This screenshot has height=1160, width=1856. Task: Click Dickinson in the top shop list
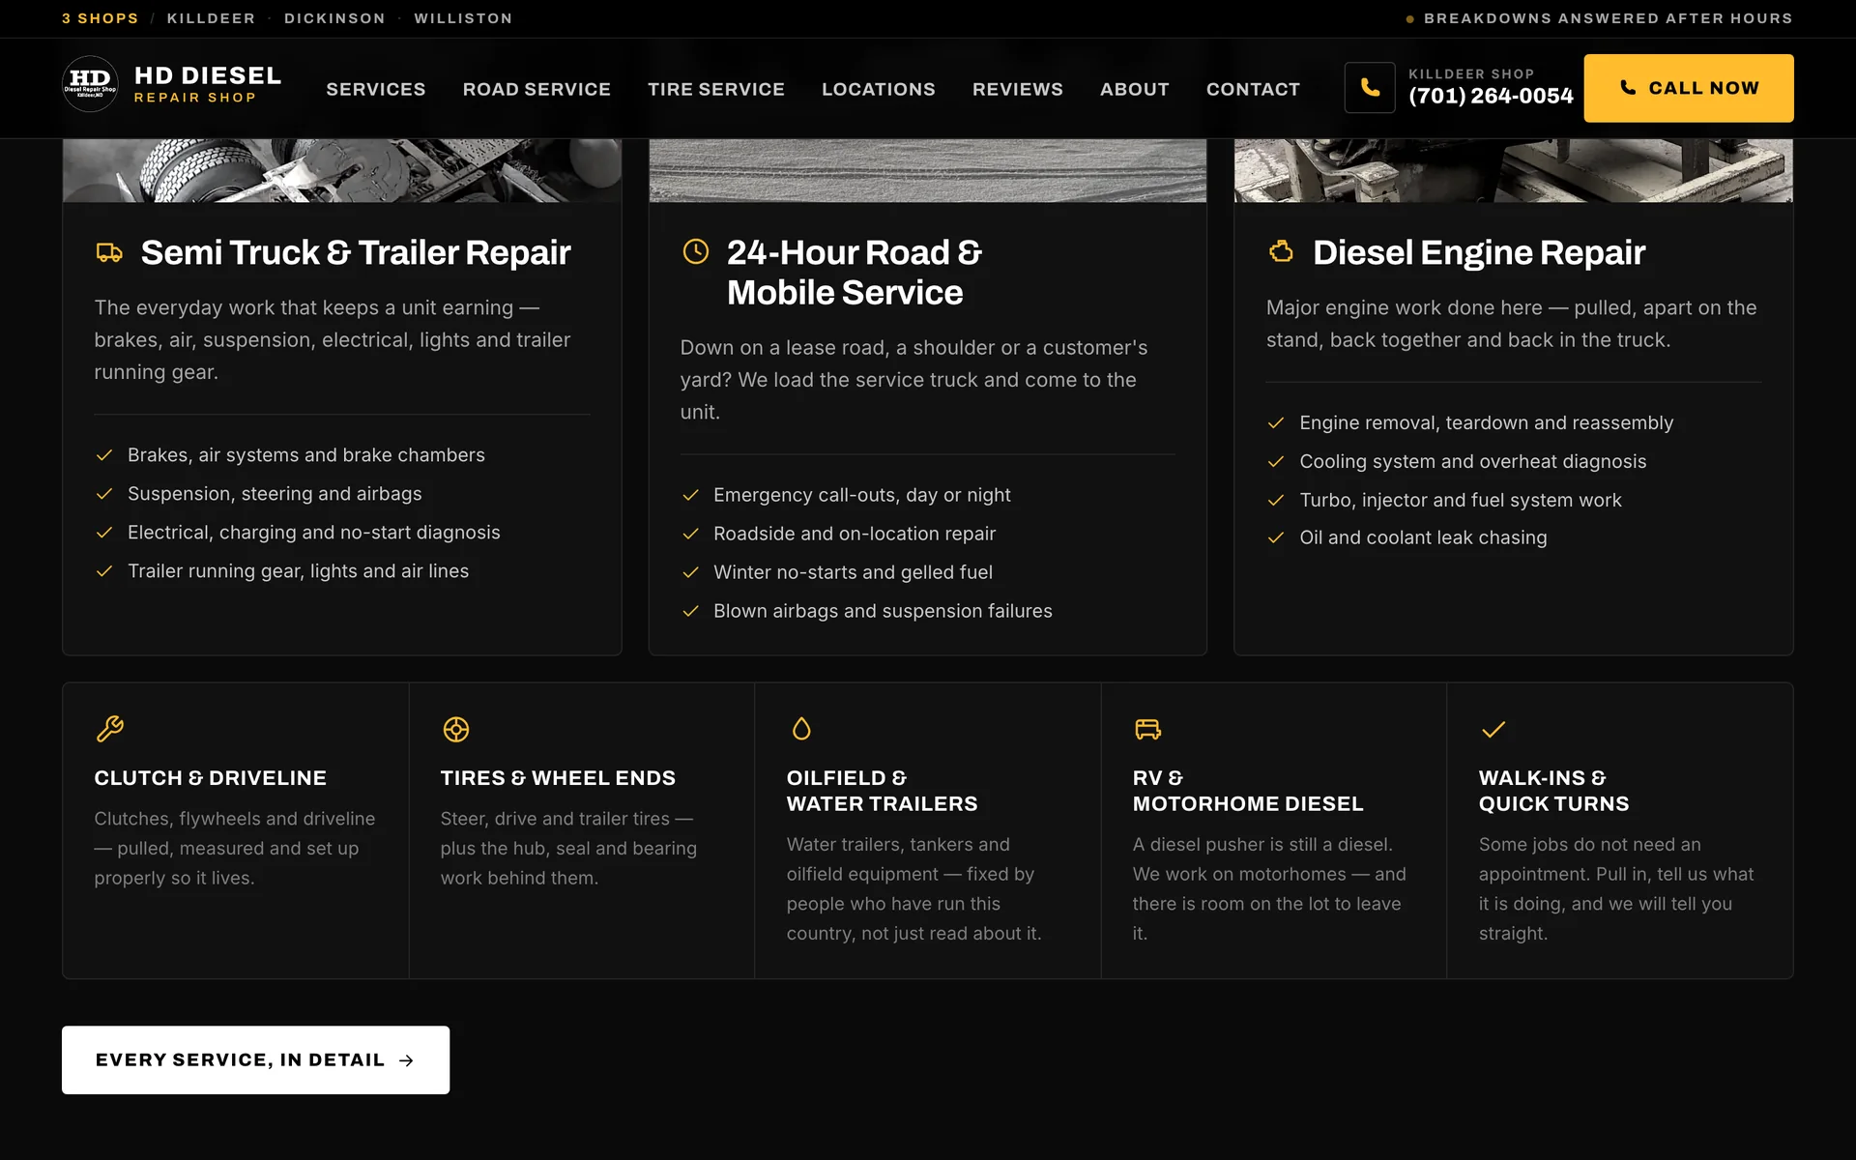[x=334, y=18]
